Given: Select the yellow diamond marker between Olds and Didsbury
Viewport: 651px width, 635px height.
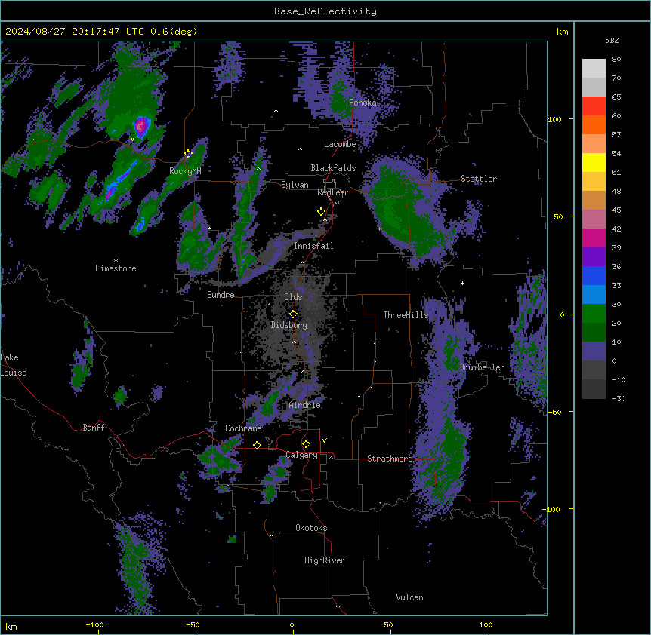Looking at the screenshot, I should click(294, 314).
